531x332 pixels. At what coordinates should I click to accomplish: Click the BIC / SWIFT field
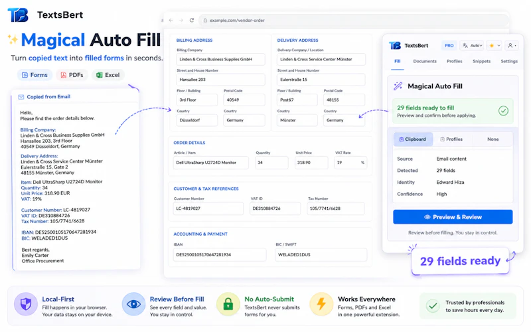pyautogui.click(x=321, y=255)
